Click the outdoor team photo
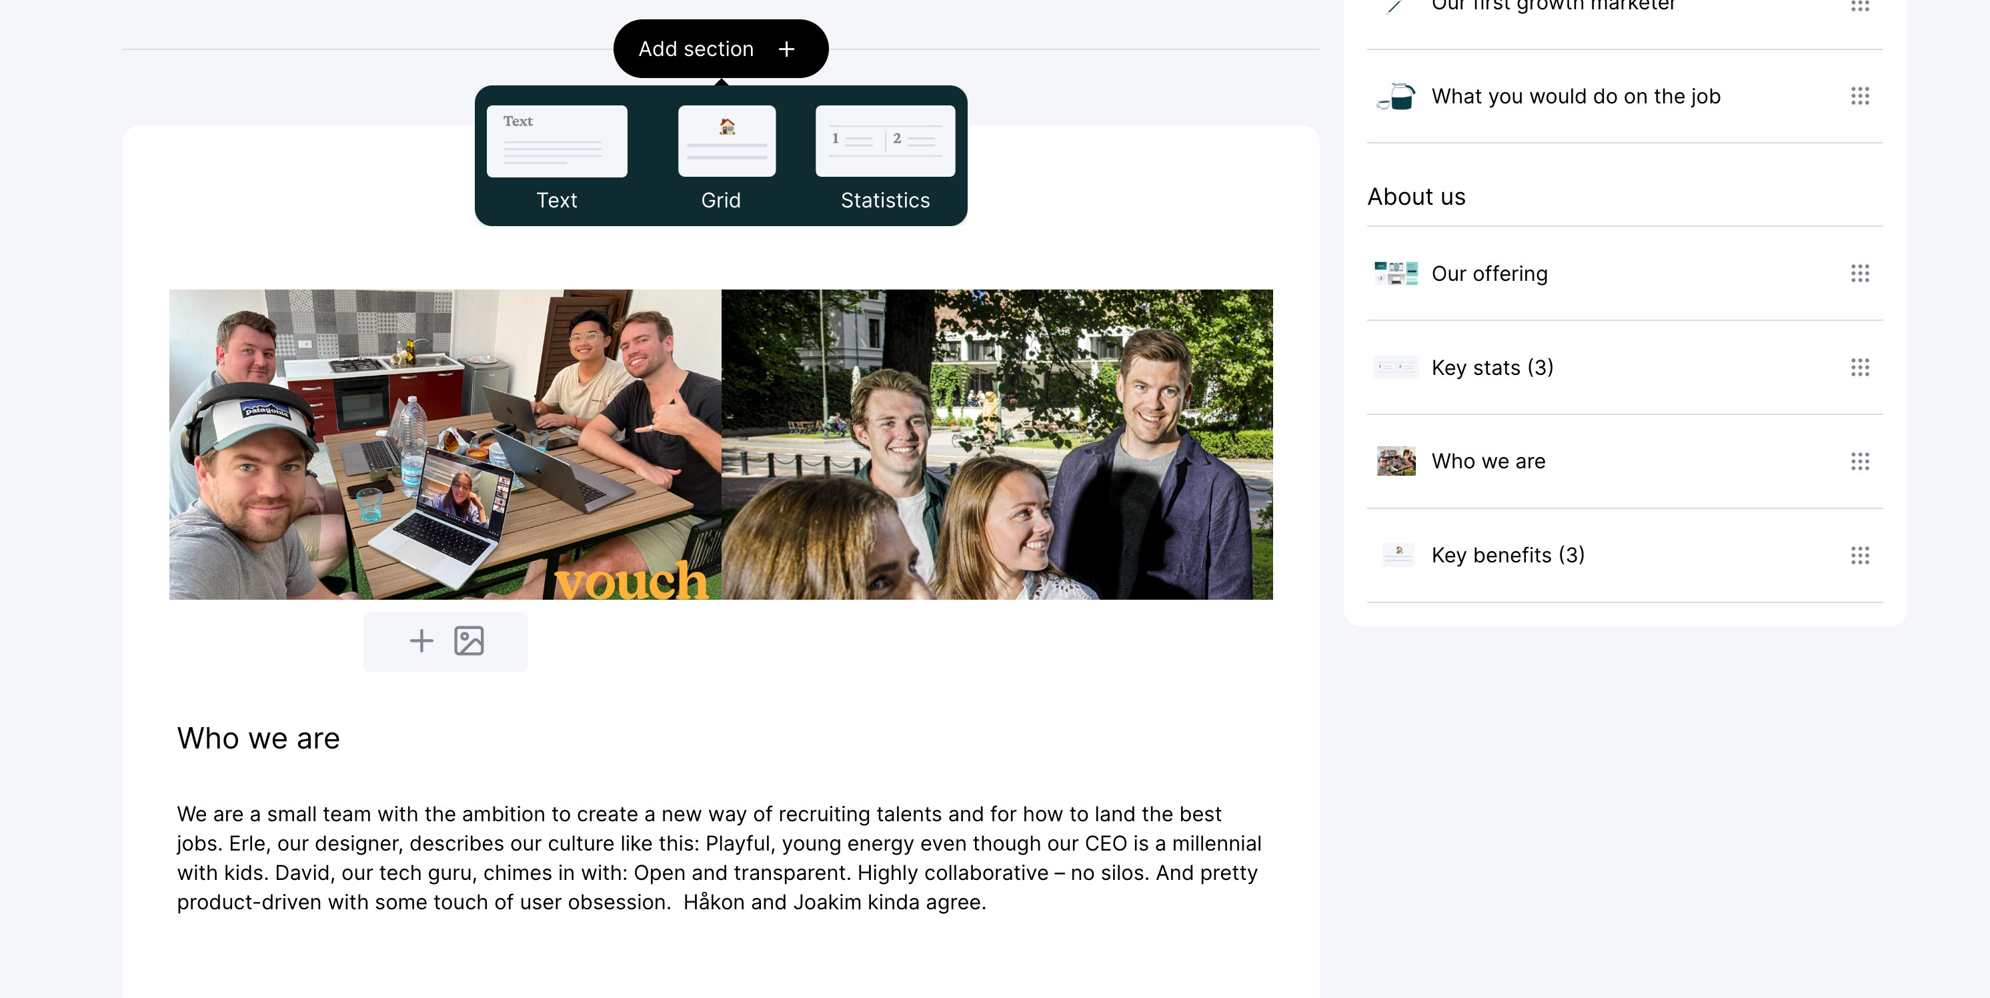The height and width of the screenshot is (998, 1990). point(996,444)
